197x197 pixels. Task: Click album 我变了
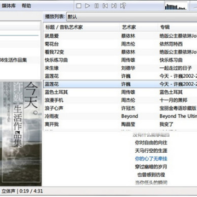[166, 124]
